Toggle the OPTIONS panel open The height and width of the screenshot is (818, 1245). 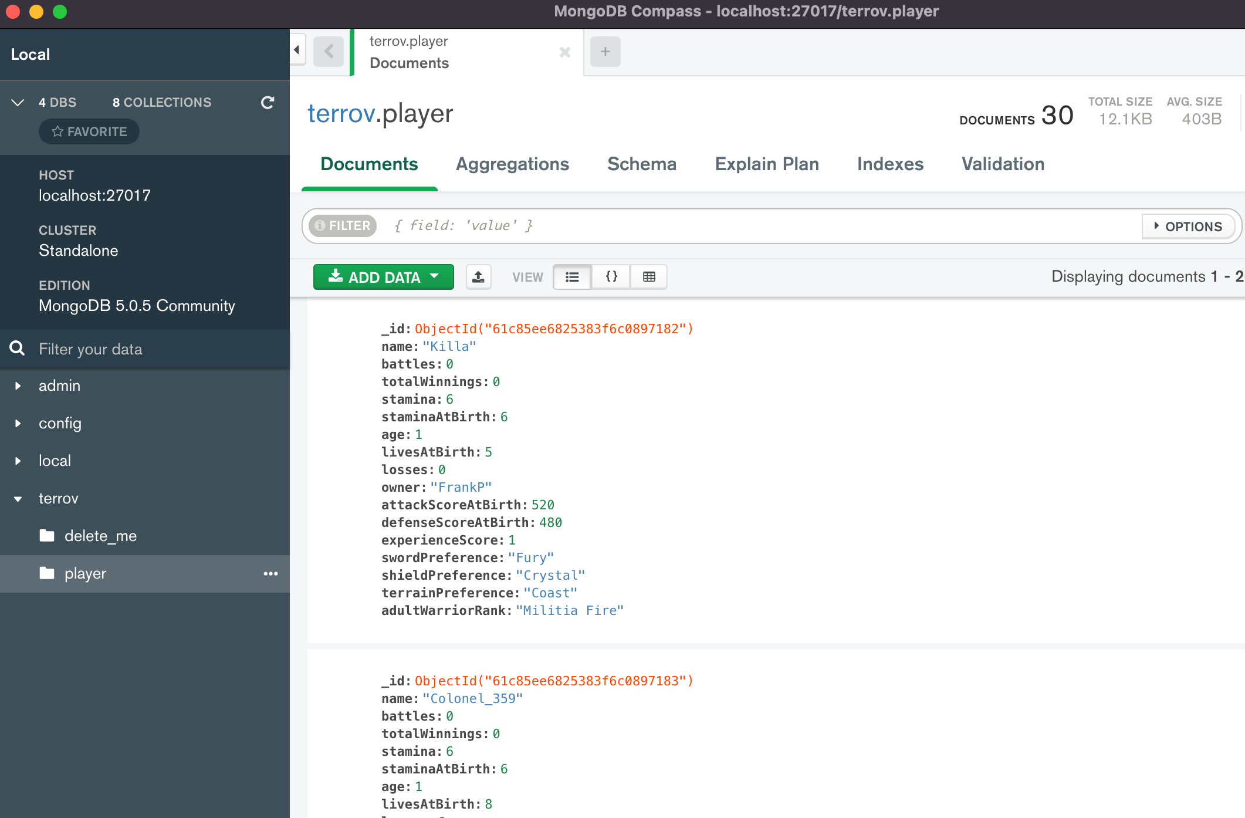click(1186, 225)
